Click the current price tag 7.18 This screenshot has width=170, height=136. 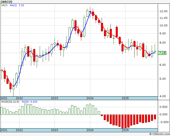coord(162,53)
